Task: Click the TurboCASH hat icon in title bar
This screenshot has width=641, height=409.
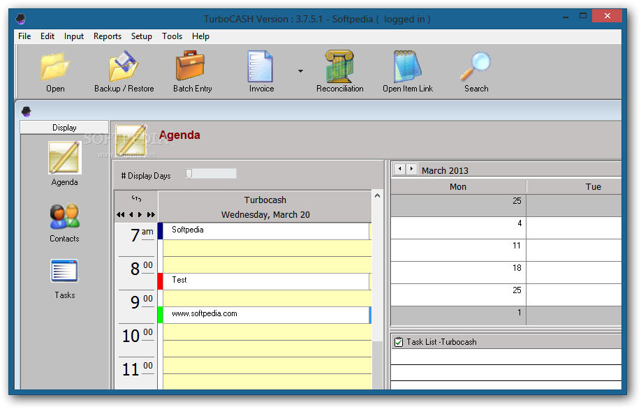Action: click(21, 19)
